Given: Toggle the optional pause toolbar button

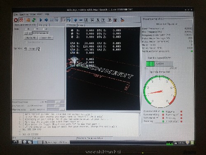Looking at the screenshot, I should (68, 20).
